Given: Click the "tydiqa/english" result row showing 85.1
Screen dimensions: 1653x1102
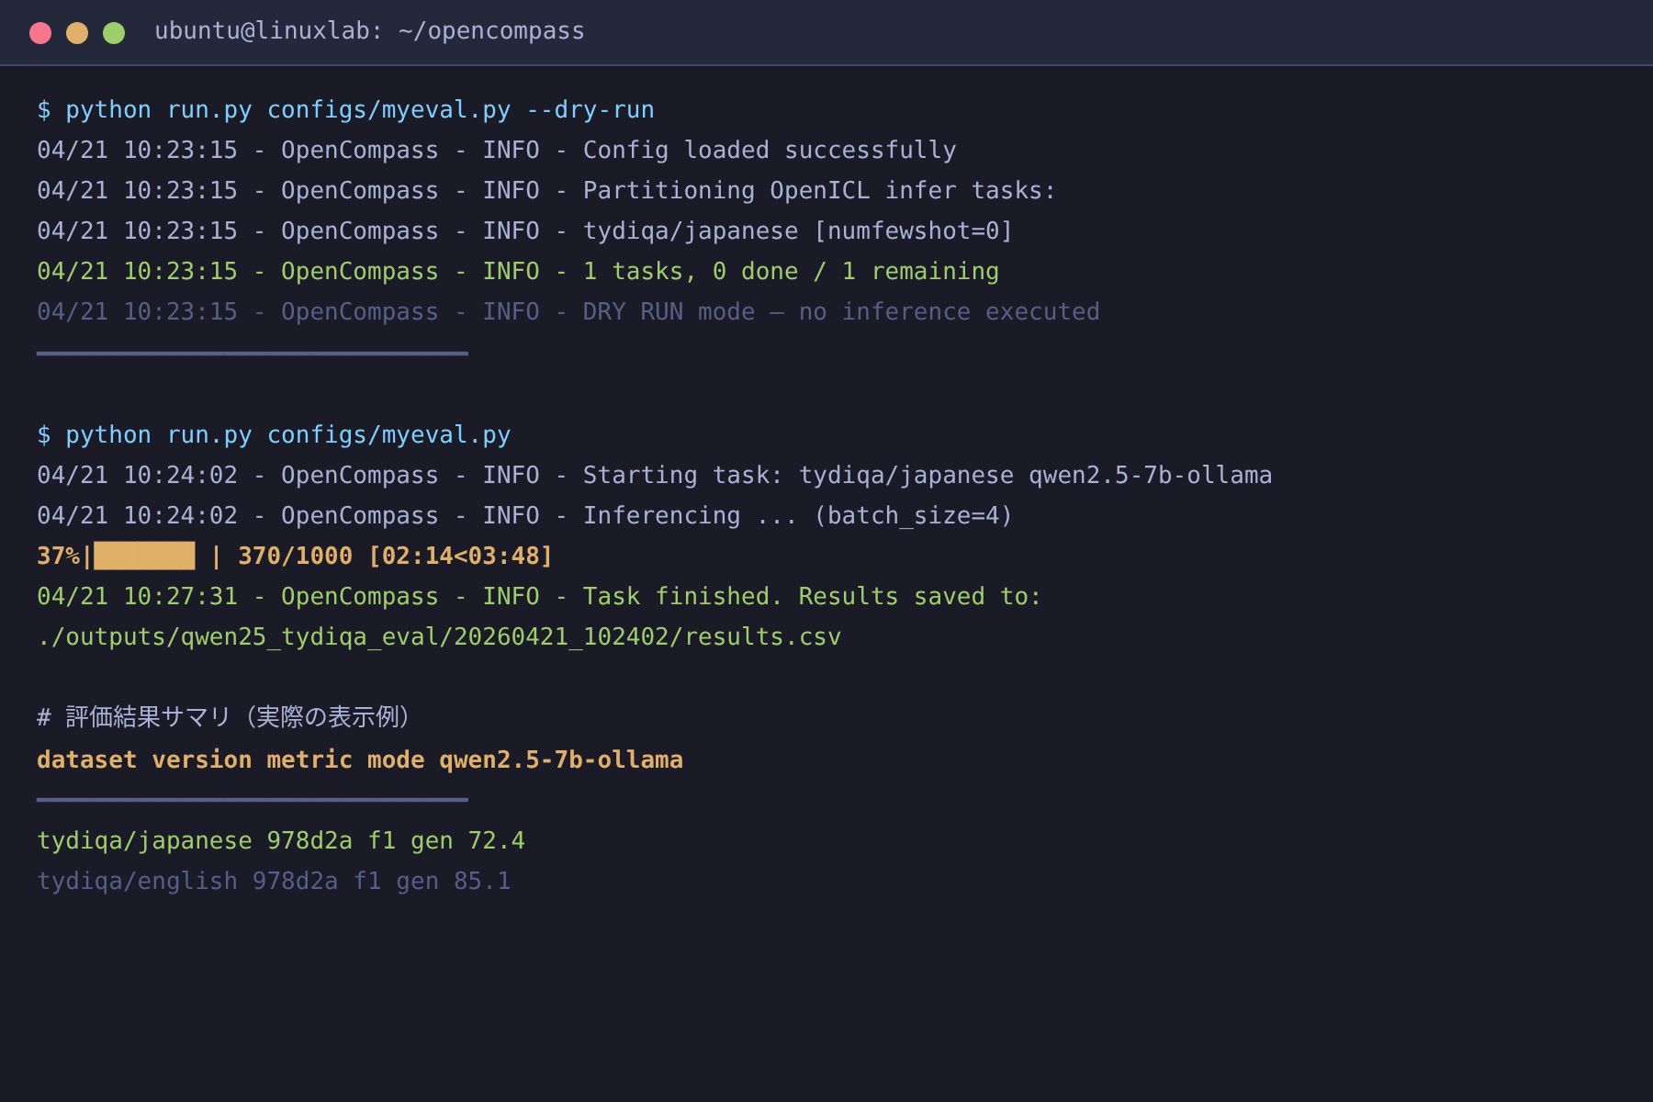Looking at the screenshot, I should coord(274,882).
